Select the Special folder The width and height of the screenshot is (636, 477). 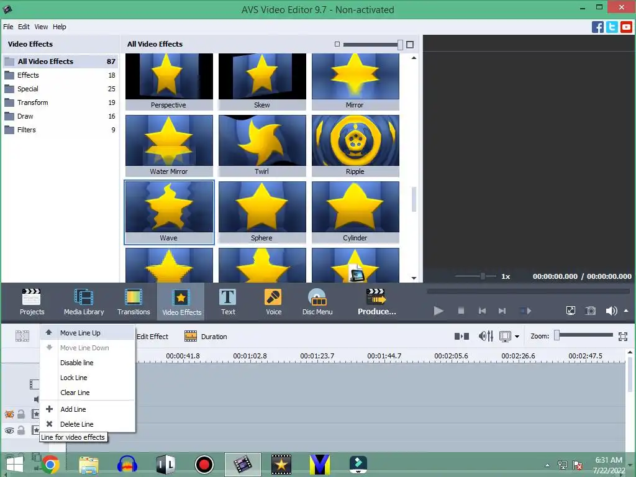[x=60, y=89]
